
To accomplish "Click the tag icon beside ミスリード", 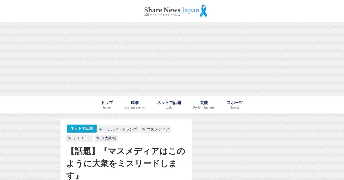I will [x=69, y=138].
